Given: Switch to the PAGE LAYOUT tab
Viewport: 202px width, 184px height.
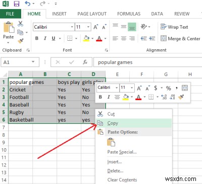Looking at the screenshot, I should pos(92,14).
